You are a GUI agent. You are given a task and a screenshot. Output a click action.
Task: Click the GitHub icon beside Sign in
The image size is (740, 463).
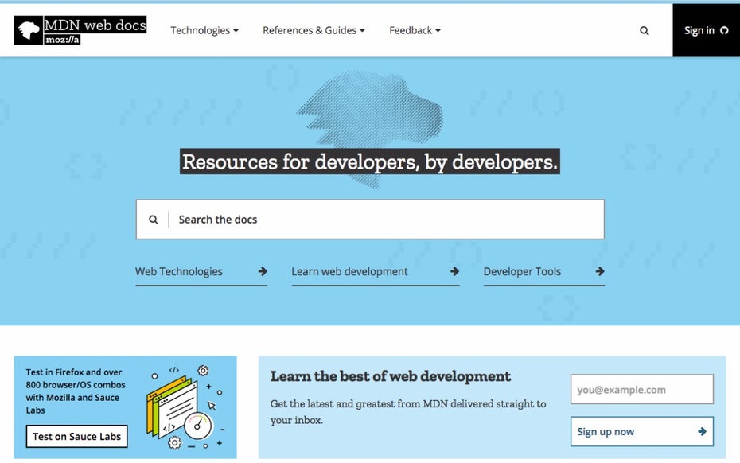click(724, 31)
